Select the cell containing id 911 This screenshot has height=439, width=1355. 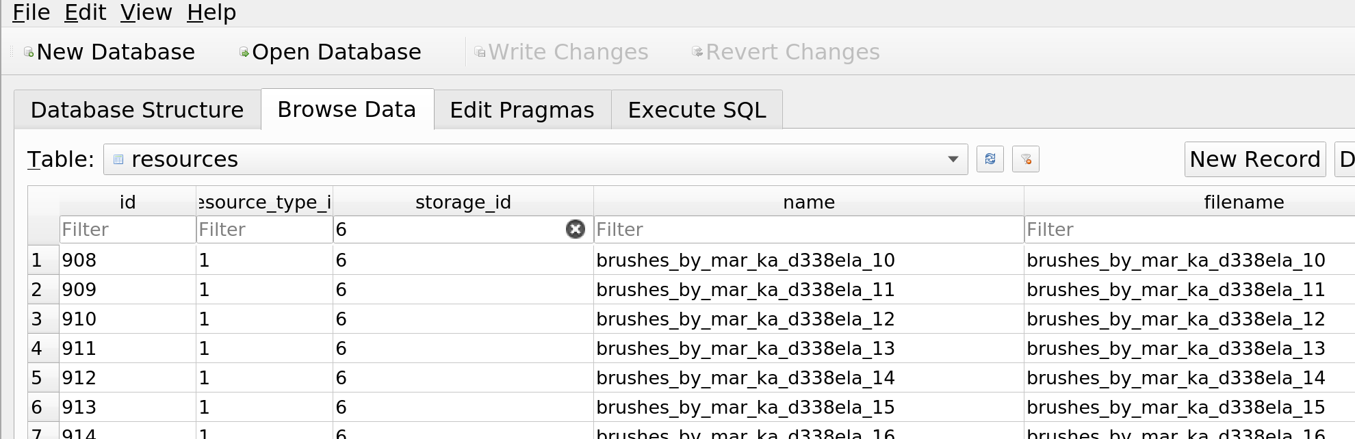pos(127,349)
